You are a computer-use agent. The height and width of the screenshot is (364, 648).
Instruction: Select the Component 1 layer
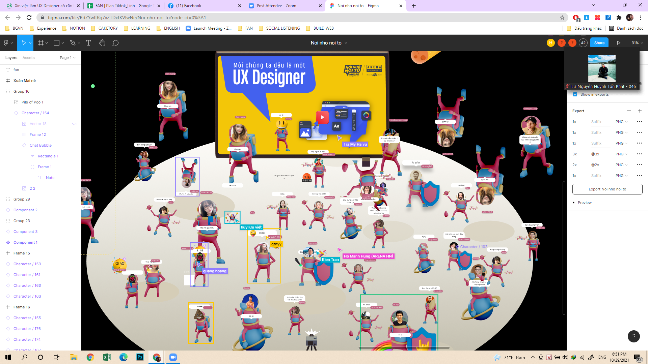[x=25, y=242]
